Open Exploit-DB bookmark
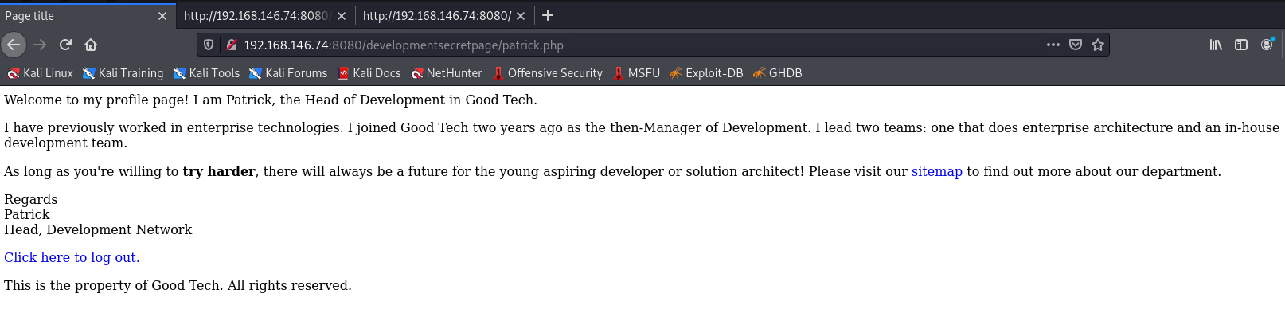This screenshot has width=1285, height=317. click(x=706, y=73)
